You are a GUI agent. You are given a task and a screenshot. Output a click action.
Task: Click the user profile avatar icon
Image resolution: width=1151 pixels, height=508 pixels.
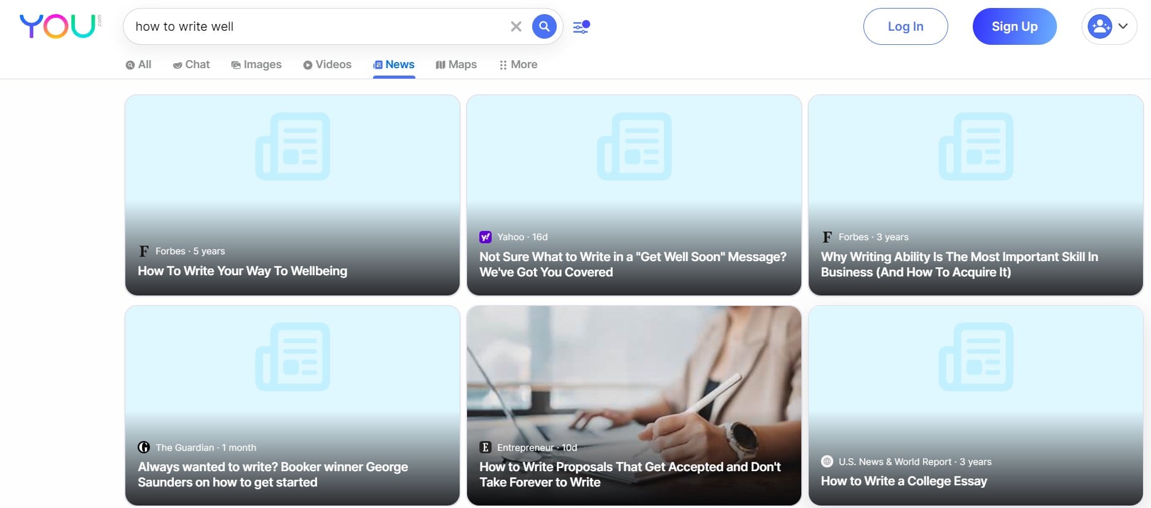pyautogui.click(x=1099, y=26)
